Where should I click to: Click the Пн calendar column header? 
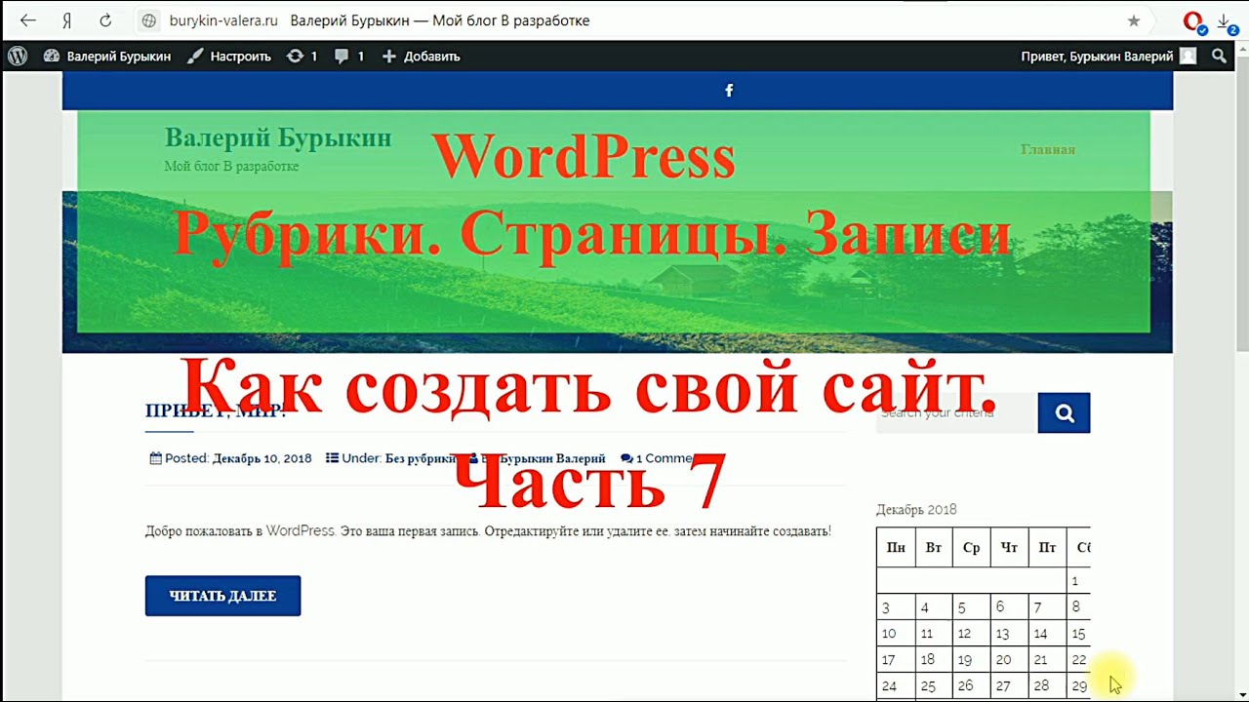896,548
